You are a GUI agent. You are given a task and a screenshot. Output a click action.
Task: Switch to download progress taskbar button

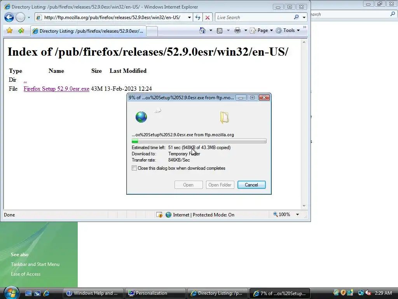[x=280, y=293]
